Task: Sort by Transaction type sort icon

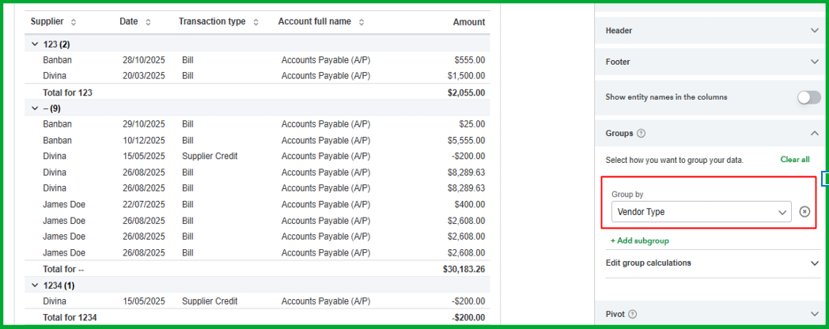Action: coord(256,22)
